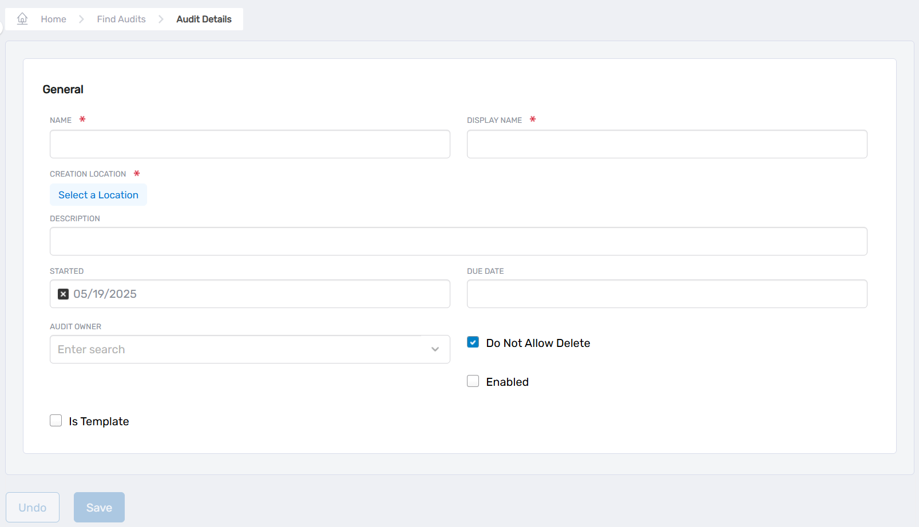Check the Is Template checkbox
The height and width of the screenshot is (527, 919).
click(56, 421)
